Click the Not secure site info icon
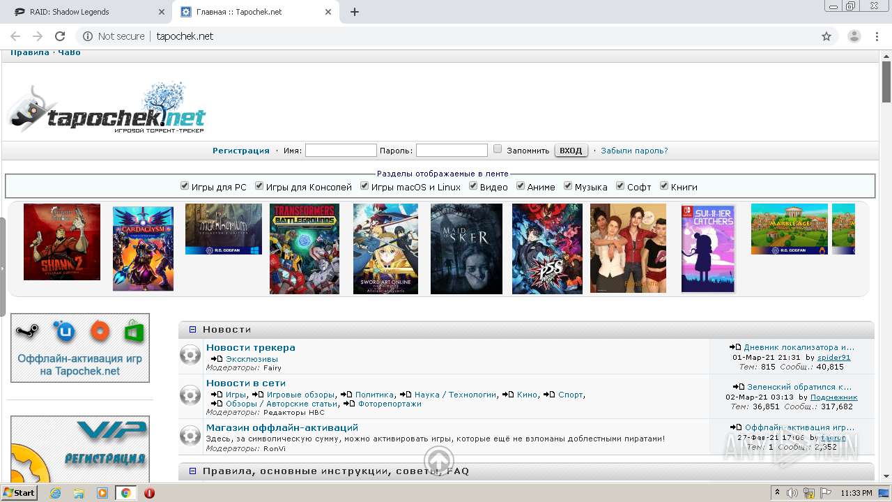This screenshot has width=892, height=502. coord(88,36)
